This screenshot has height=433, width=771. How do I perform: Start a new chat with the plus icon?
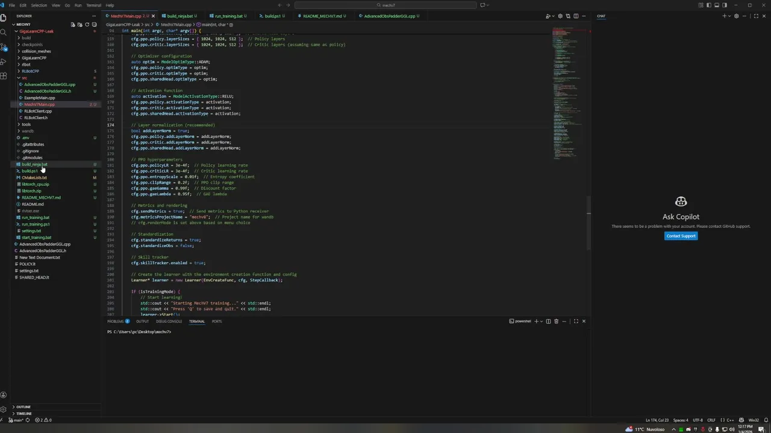coord(724,16)
